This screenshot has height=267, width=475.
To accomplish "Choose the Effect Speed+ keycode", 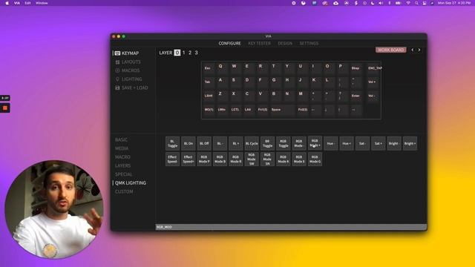I will click(188, 159).
